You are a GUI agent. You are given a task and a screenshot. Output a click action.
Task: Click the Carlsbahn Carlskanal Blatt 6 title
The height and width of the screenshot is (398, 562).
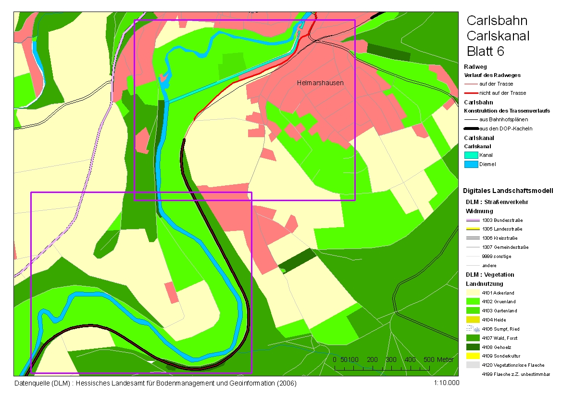[498, 36]
